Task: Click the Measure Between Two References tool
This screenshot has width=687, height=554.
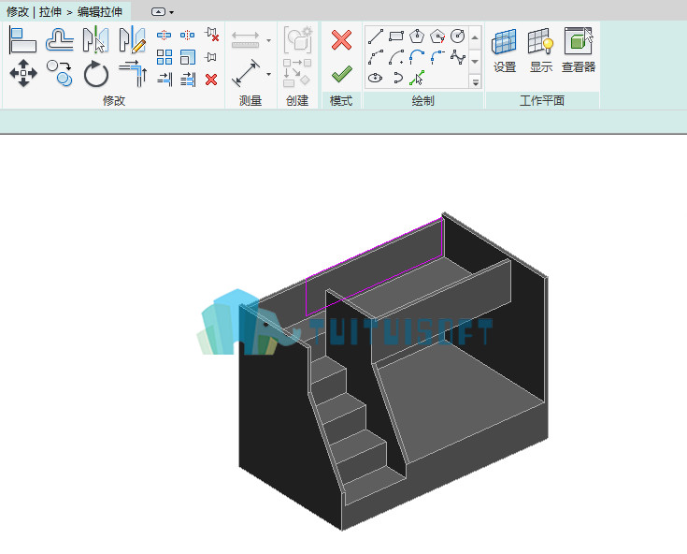Action: point(245,39)
